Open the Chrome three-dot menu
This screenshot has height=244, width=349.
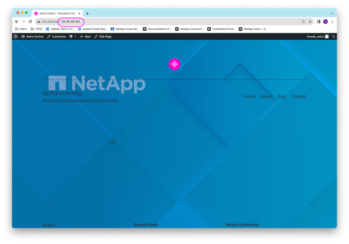(332, 21)
